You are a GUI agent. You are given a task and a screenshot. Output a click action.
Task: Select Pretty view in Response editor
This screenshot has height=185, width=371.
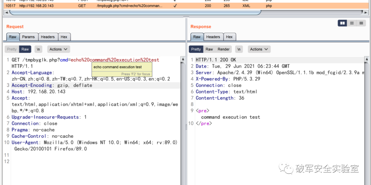click(196, 49)
